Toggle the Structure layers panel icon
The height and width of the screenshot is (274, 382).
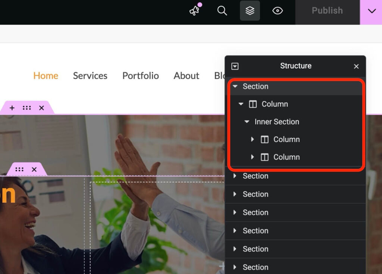(250, 11)
